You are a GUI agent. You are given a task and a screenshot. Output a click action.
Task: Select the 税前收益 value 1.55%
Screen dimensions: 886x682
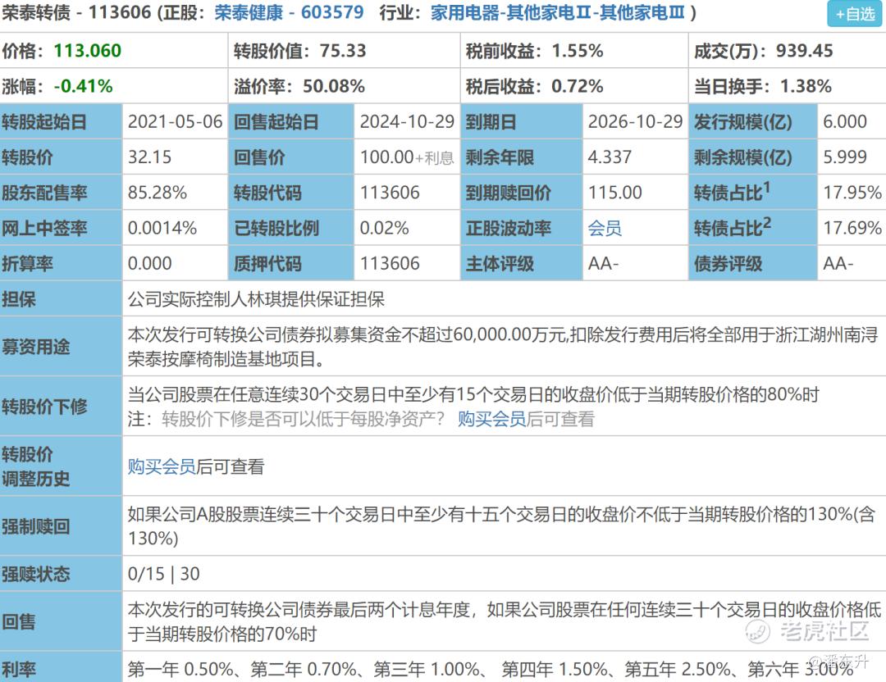[578, 51]
